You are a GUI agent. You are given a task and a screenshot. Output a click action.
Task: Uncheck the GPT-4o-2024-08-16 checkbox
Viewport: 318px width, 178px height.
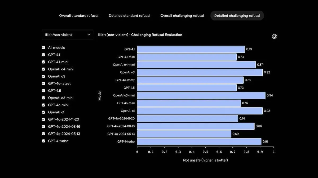coord(43,127)
